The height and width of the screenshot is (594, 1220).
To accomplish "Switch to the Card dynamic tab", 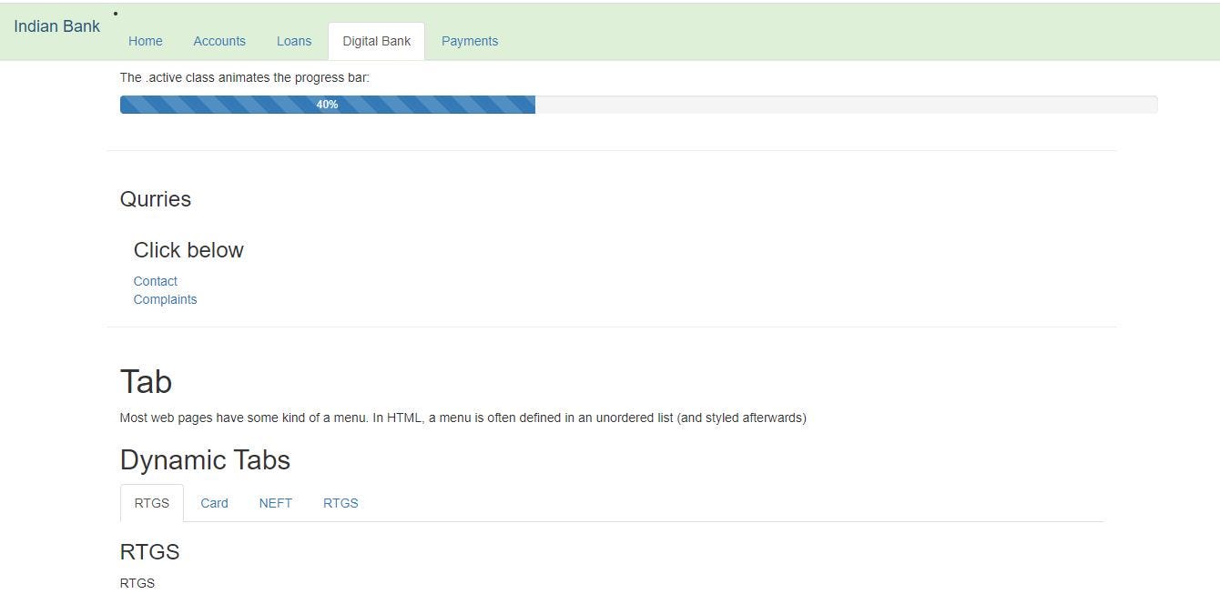I will [215, 503].
